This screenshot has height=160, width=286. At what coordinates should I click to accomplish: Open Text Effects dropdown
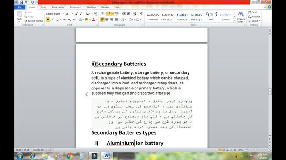tap(81, 20)
